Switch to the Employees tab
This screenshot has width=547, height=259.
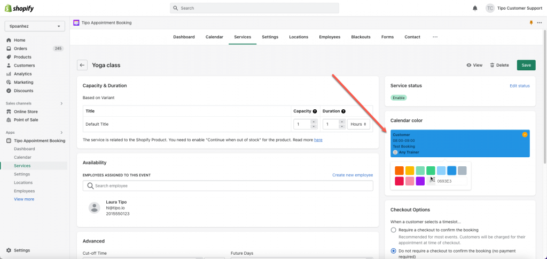[330, 37]
